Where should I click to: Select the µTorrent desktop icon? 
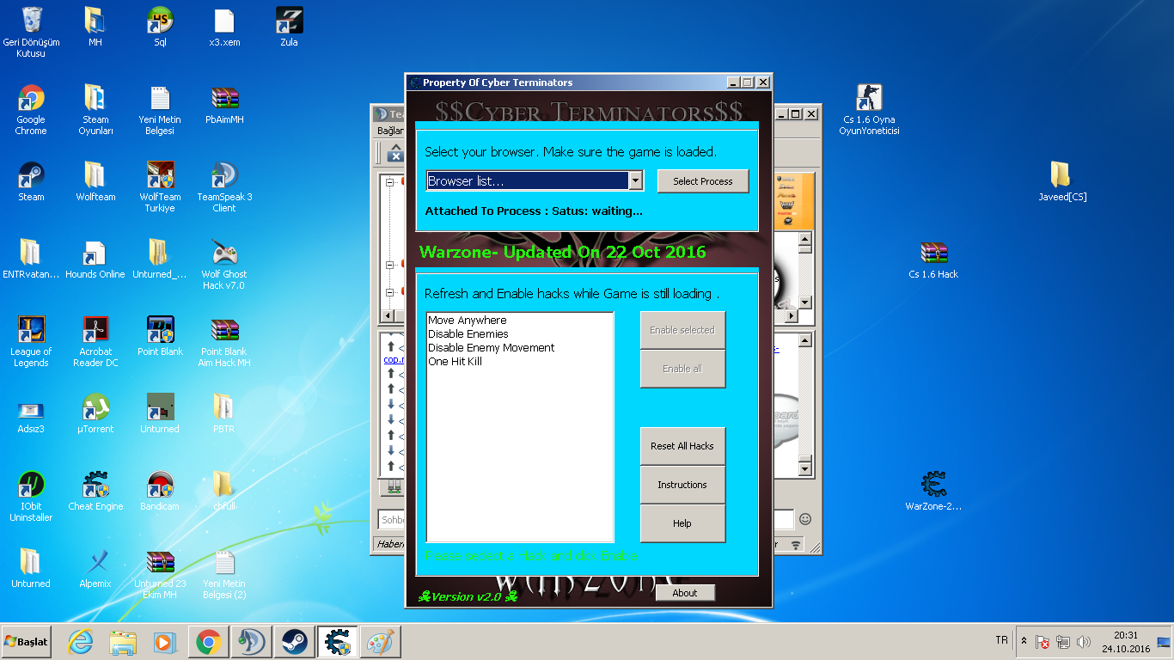tap(95, 413)
